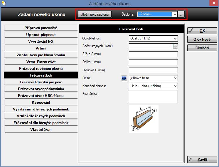The width and height of the screenshot is (219, 167).
Task: Decrease Počet stejných úkonů value
Action: coord(175,47)
